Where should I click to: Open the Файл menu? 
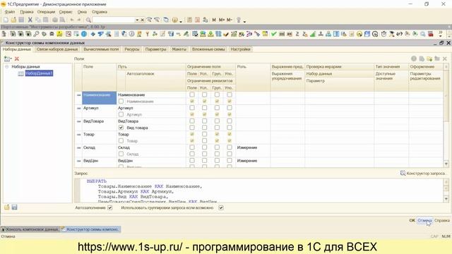9,12
